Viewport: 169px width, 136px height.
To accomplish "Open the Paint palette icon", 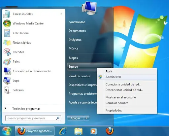I will coord(7,61).
